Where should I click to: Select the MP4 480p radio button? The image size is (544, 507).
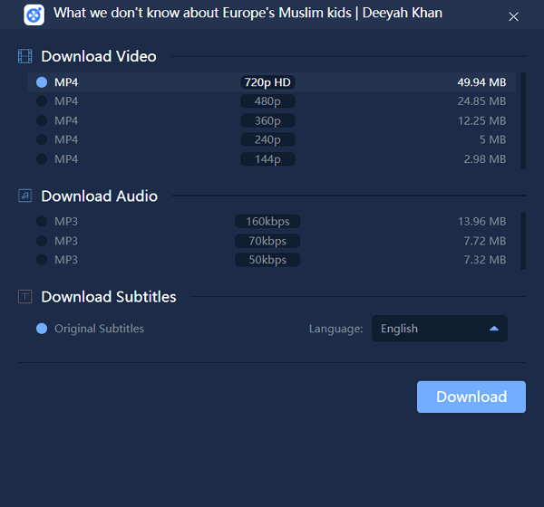(x=42, y=101)
